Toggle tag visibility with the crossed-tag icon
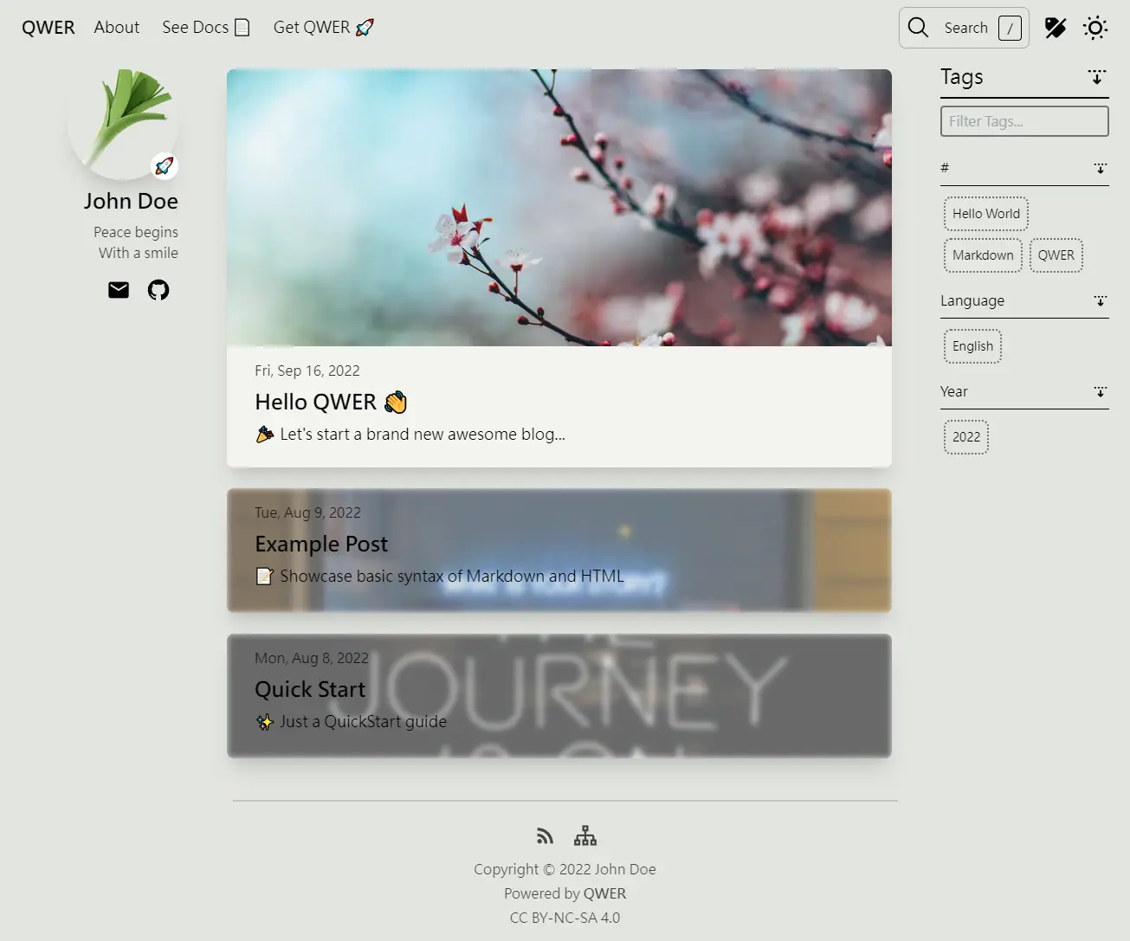The width and height of the screenshot is (1130, 941). (x=1056, y=27)
